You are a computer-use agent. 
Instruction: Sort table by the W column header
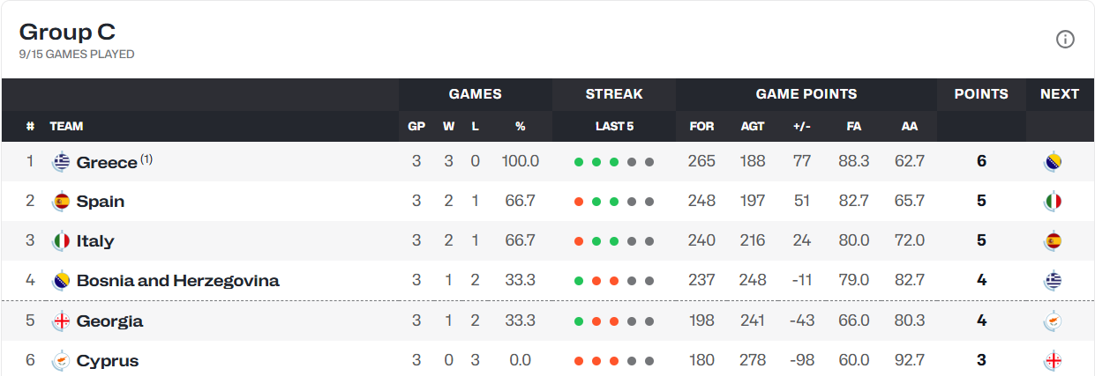(x=448, y=126)
